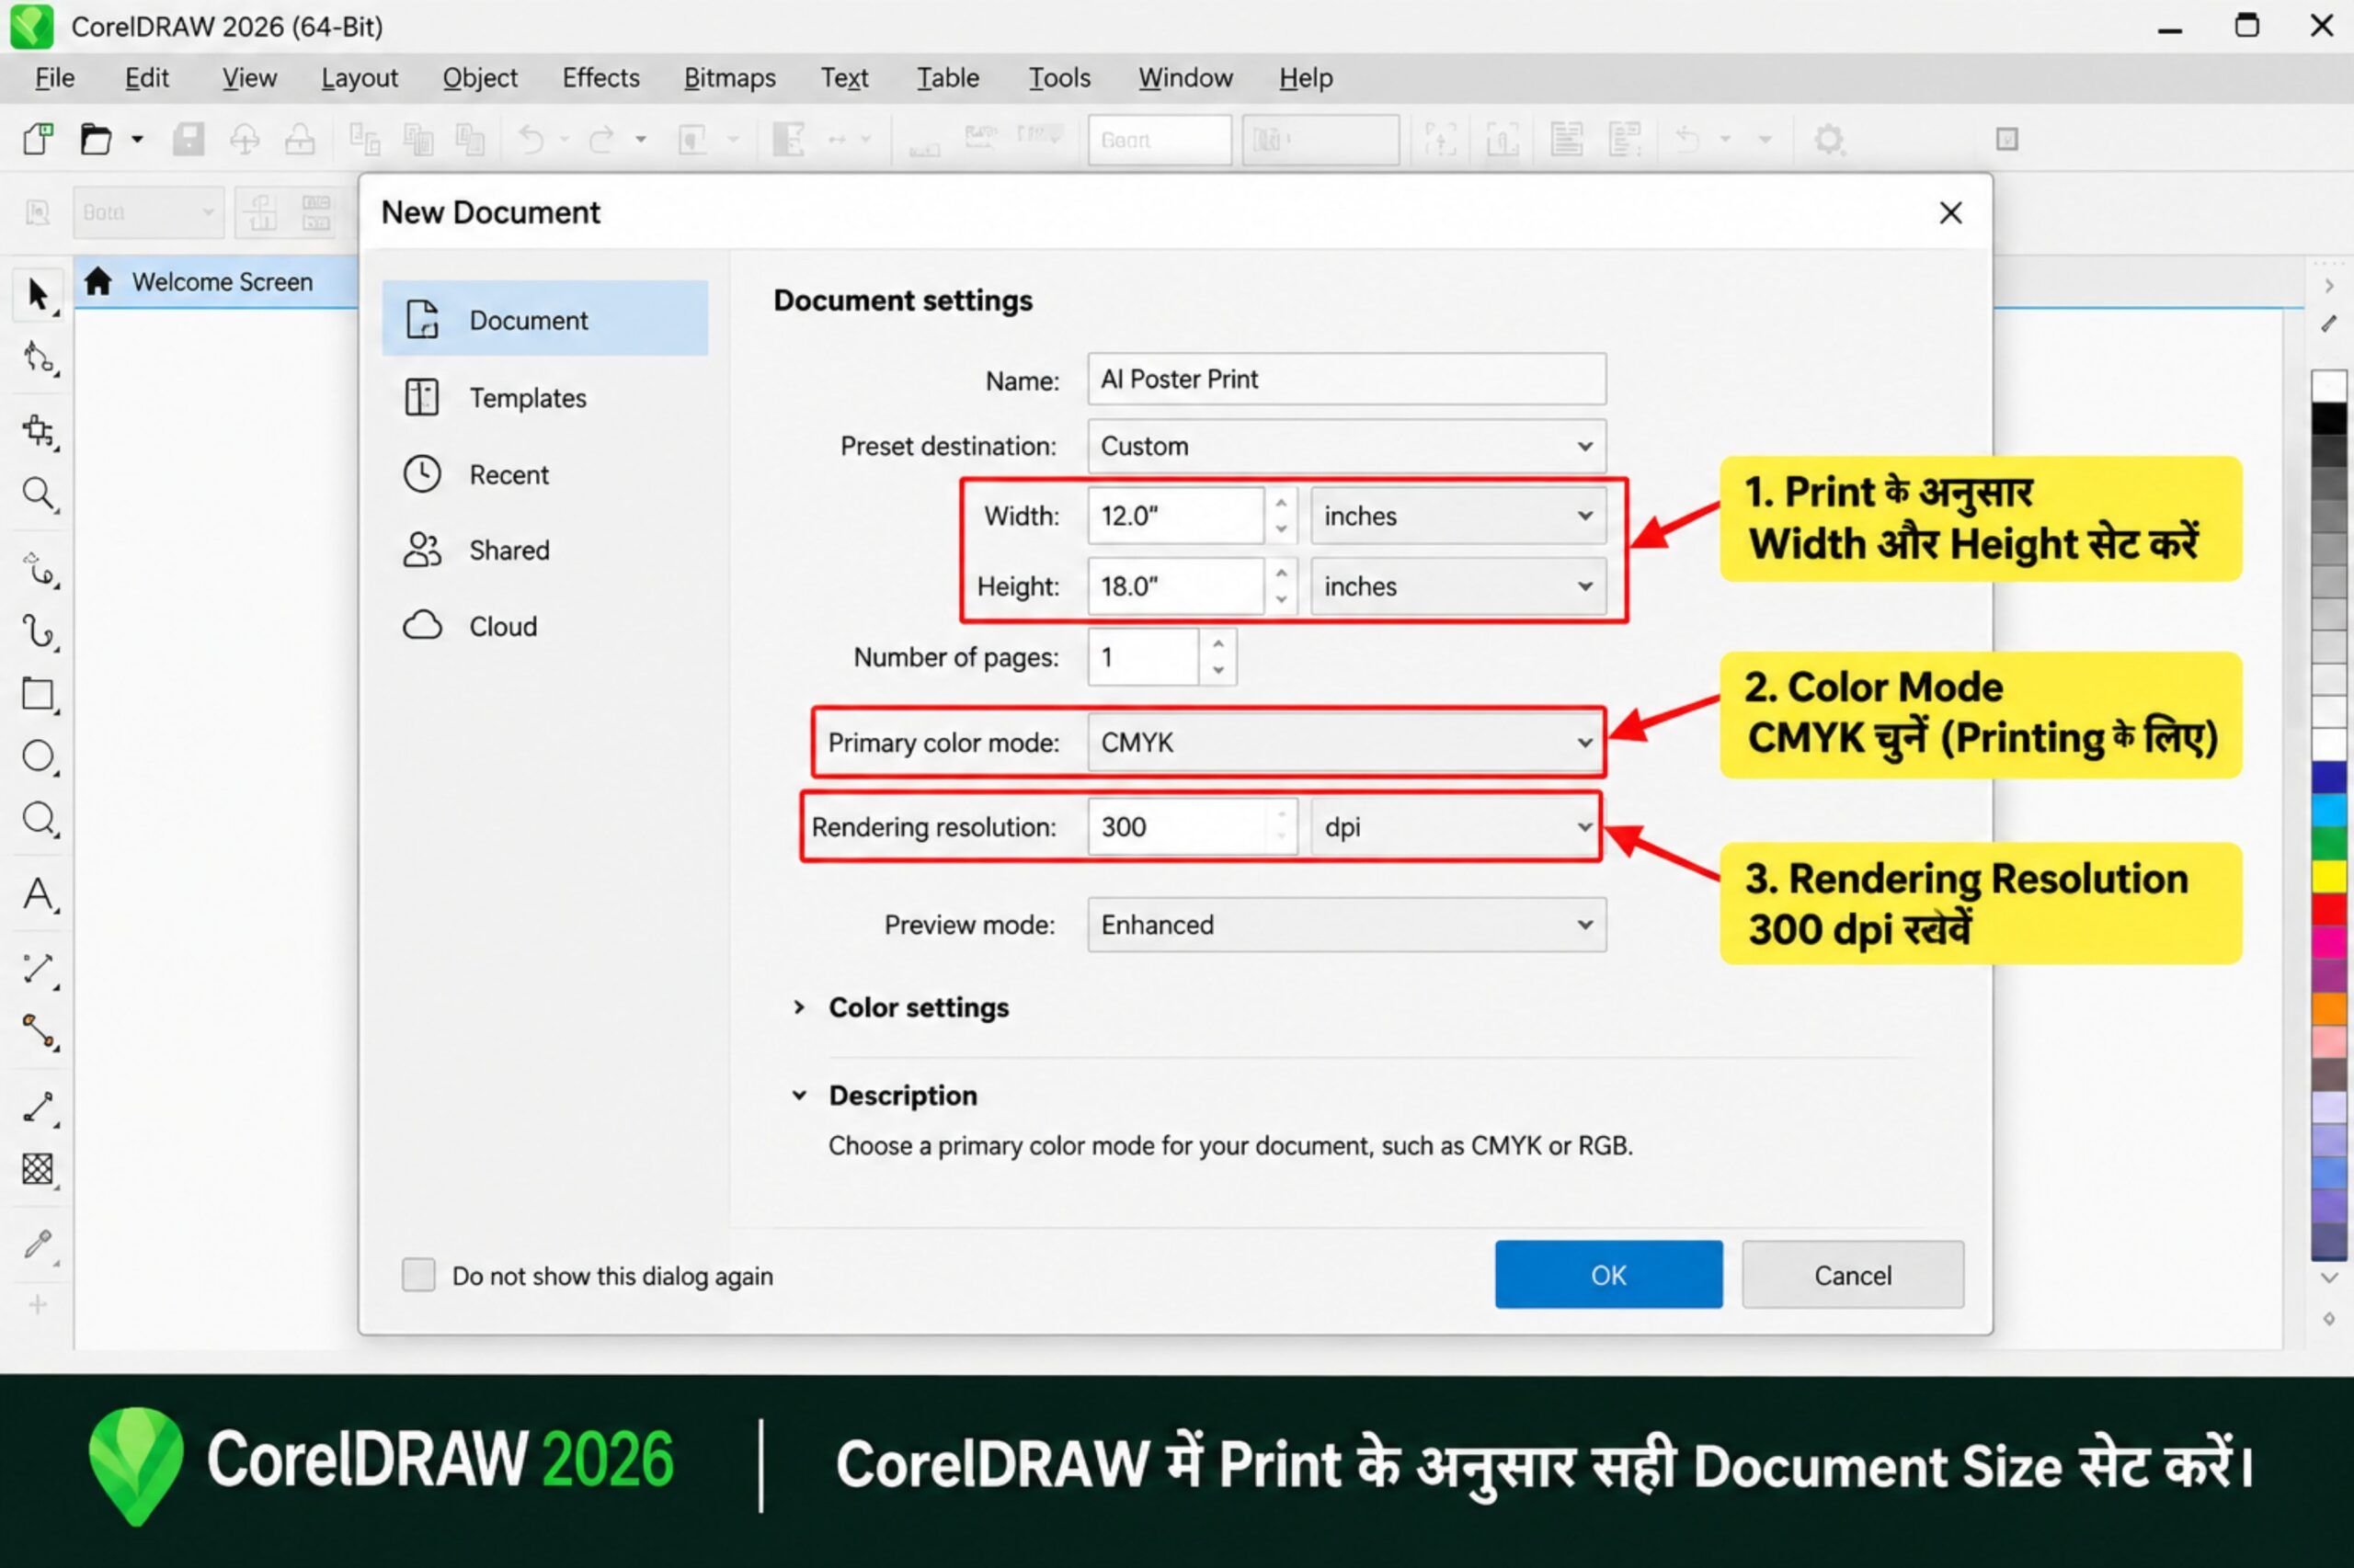
Task: Click the Open folder toolbar icon
Action: click(x=95, y=139)
